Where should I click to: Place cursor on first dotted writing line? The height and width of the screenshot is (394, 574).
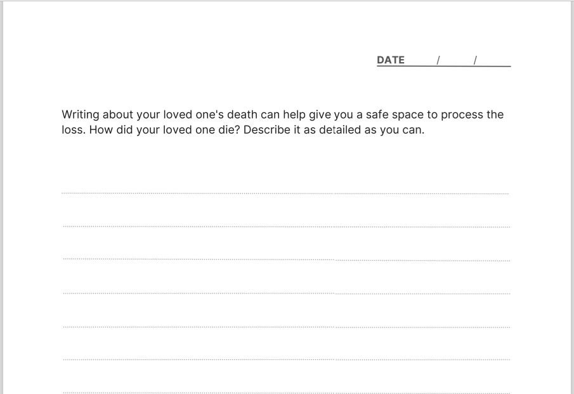click(x=285, y=193)
